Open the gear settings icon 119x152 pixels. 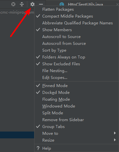coord(32,4)
